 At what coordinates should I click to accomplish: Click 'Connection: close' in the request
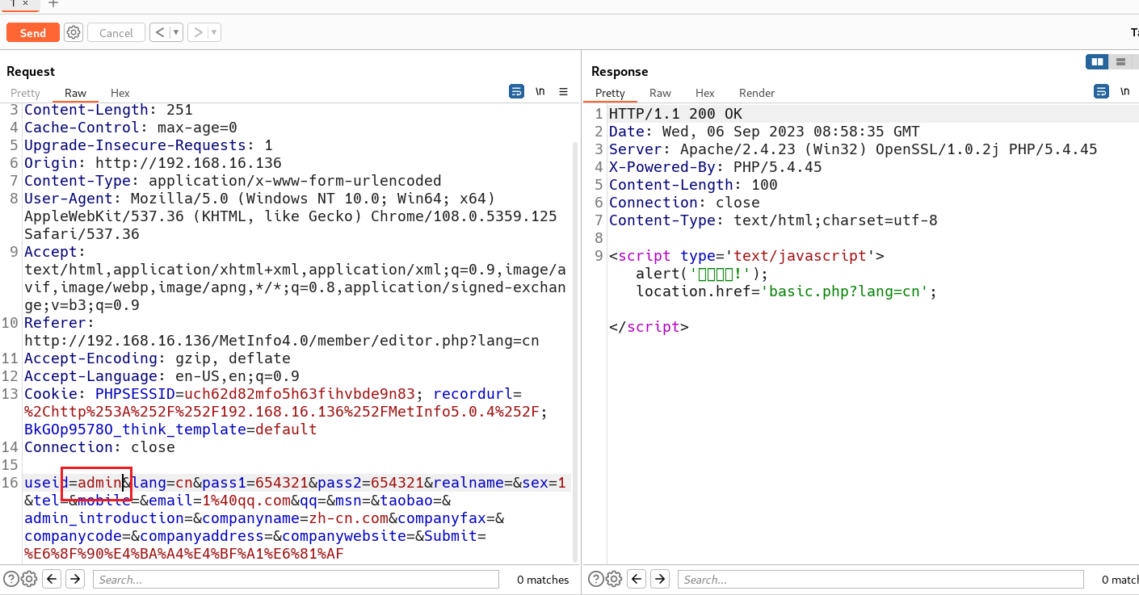point(99,447)
